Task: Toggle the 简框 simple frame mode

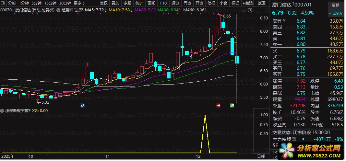Action: 211,3
